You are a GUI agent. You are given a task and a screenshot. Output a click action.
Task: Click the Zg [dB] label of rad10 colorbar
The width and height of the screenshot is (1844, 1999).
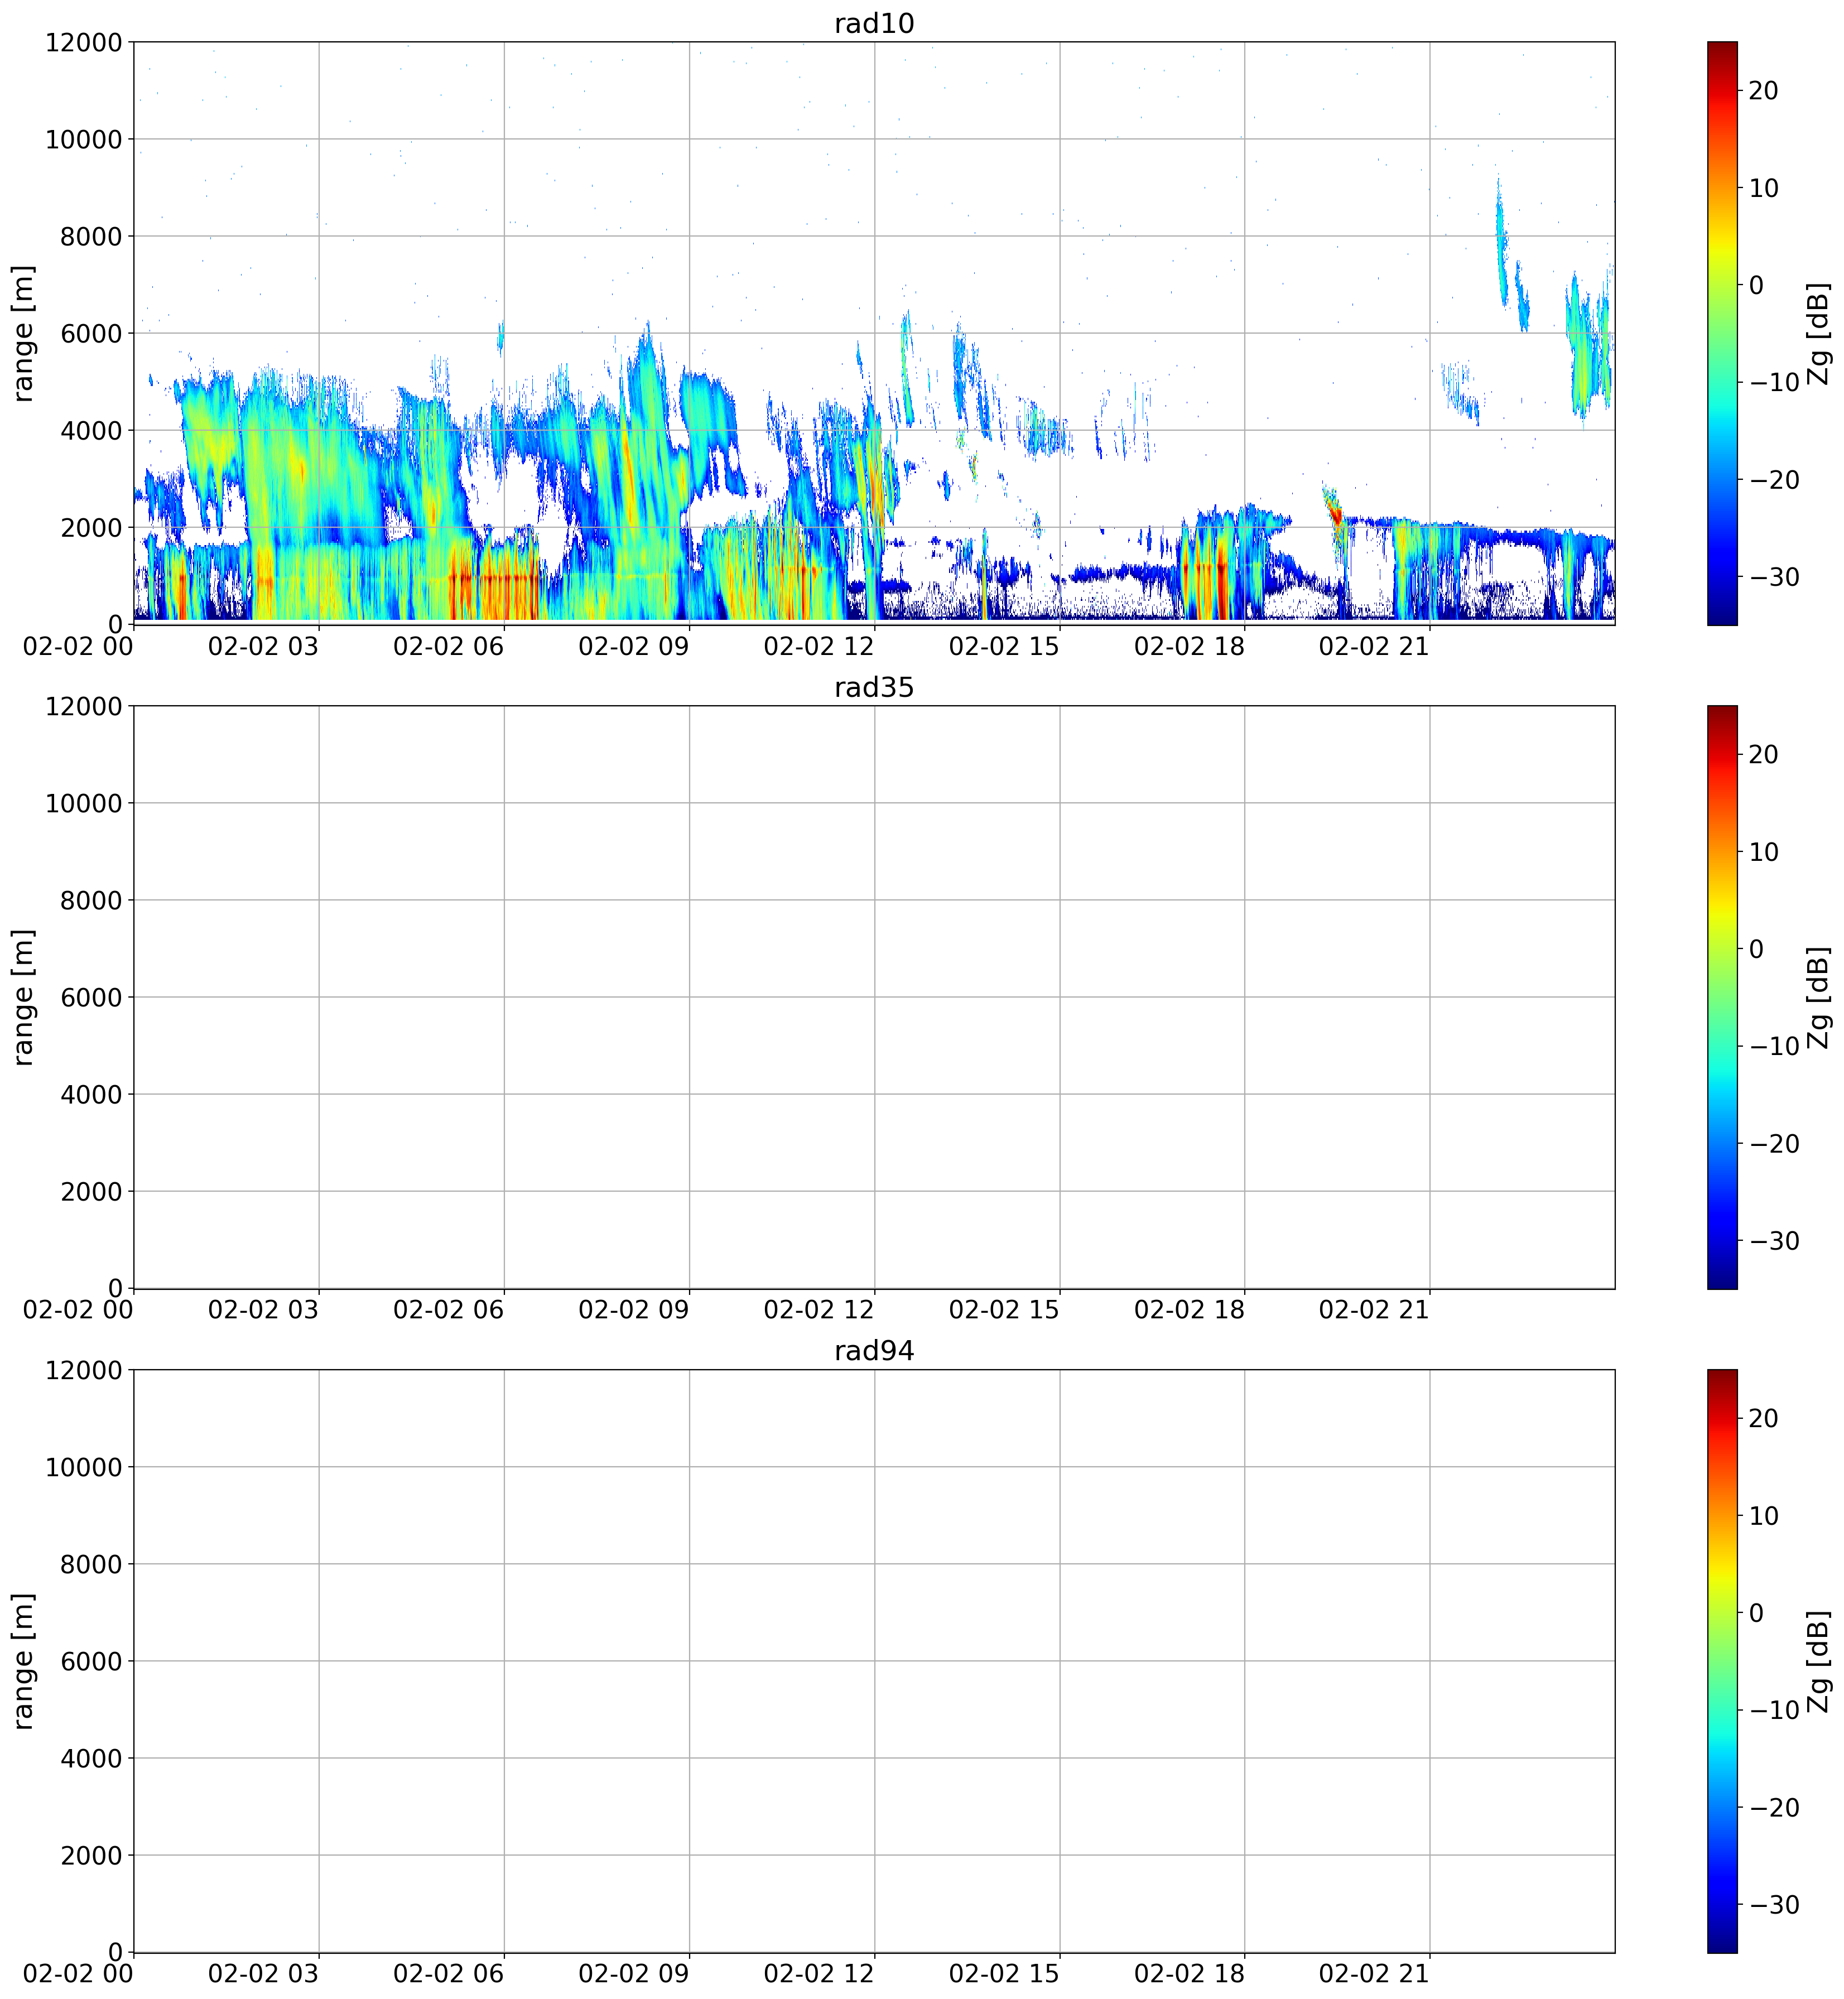click(x=1819, y=333)
